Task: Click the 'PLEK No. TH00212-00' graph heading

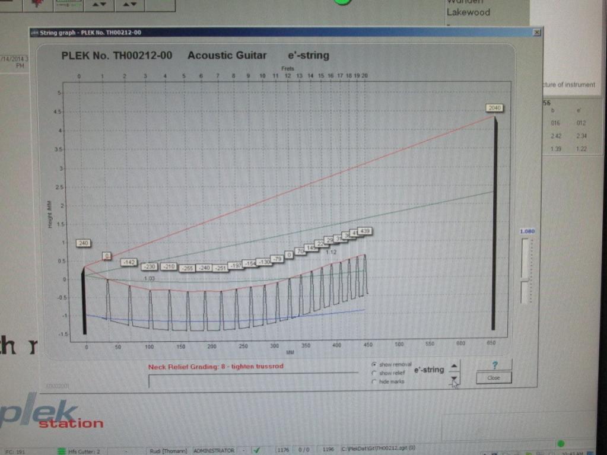Action: pos(116,55)
